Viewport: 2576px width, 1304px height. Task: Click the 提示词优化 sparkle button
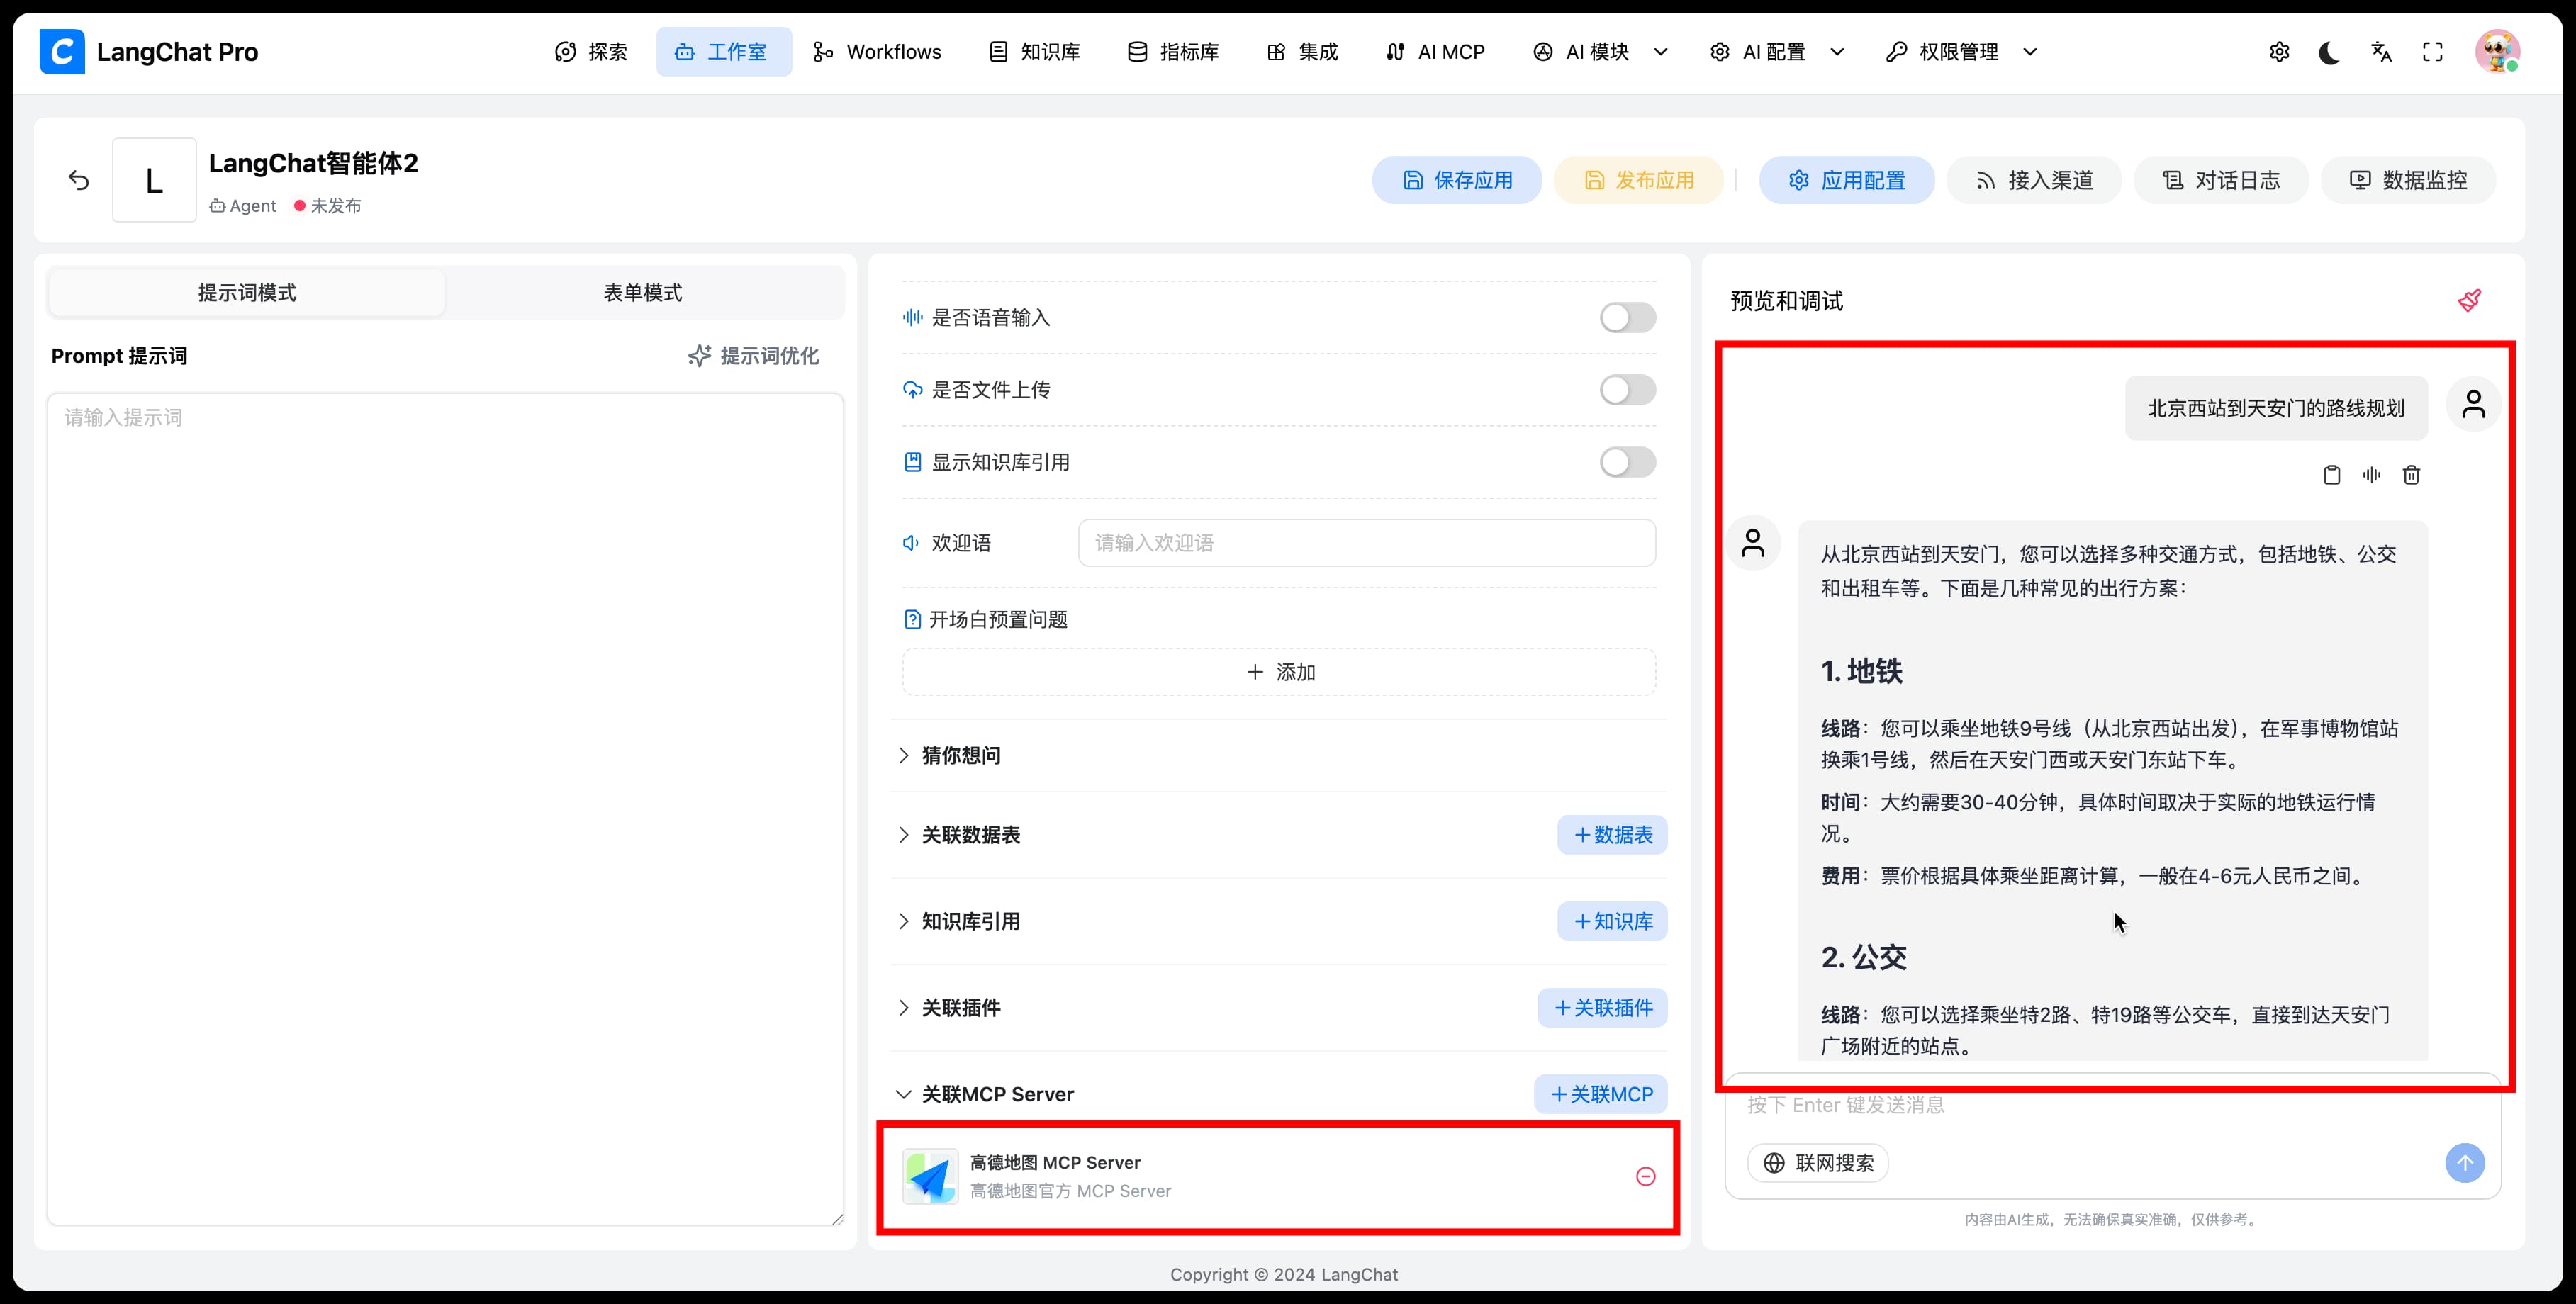pyautogui.click(x=753, y=356)
